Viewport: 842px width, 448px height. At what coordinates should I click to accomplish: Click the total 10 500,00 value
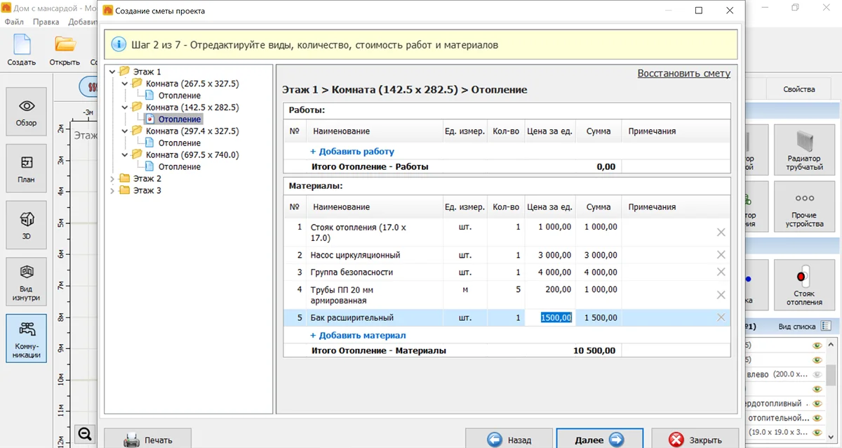tap(594, 350)
